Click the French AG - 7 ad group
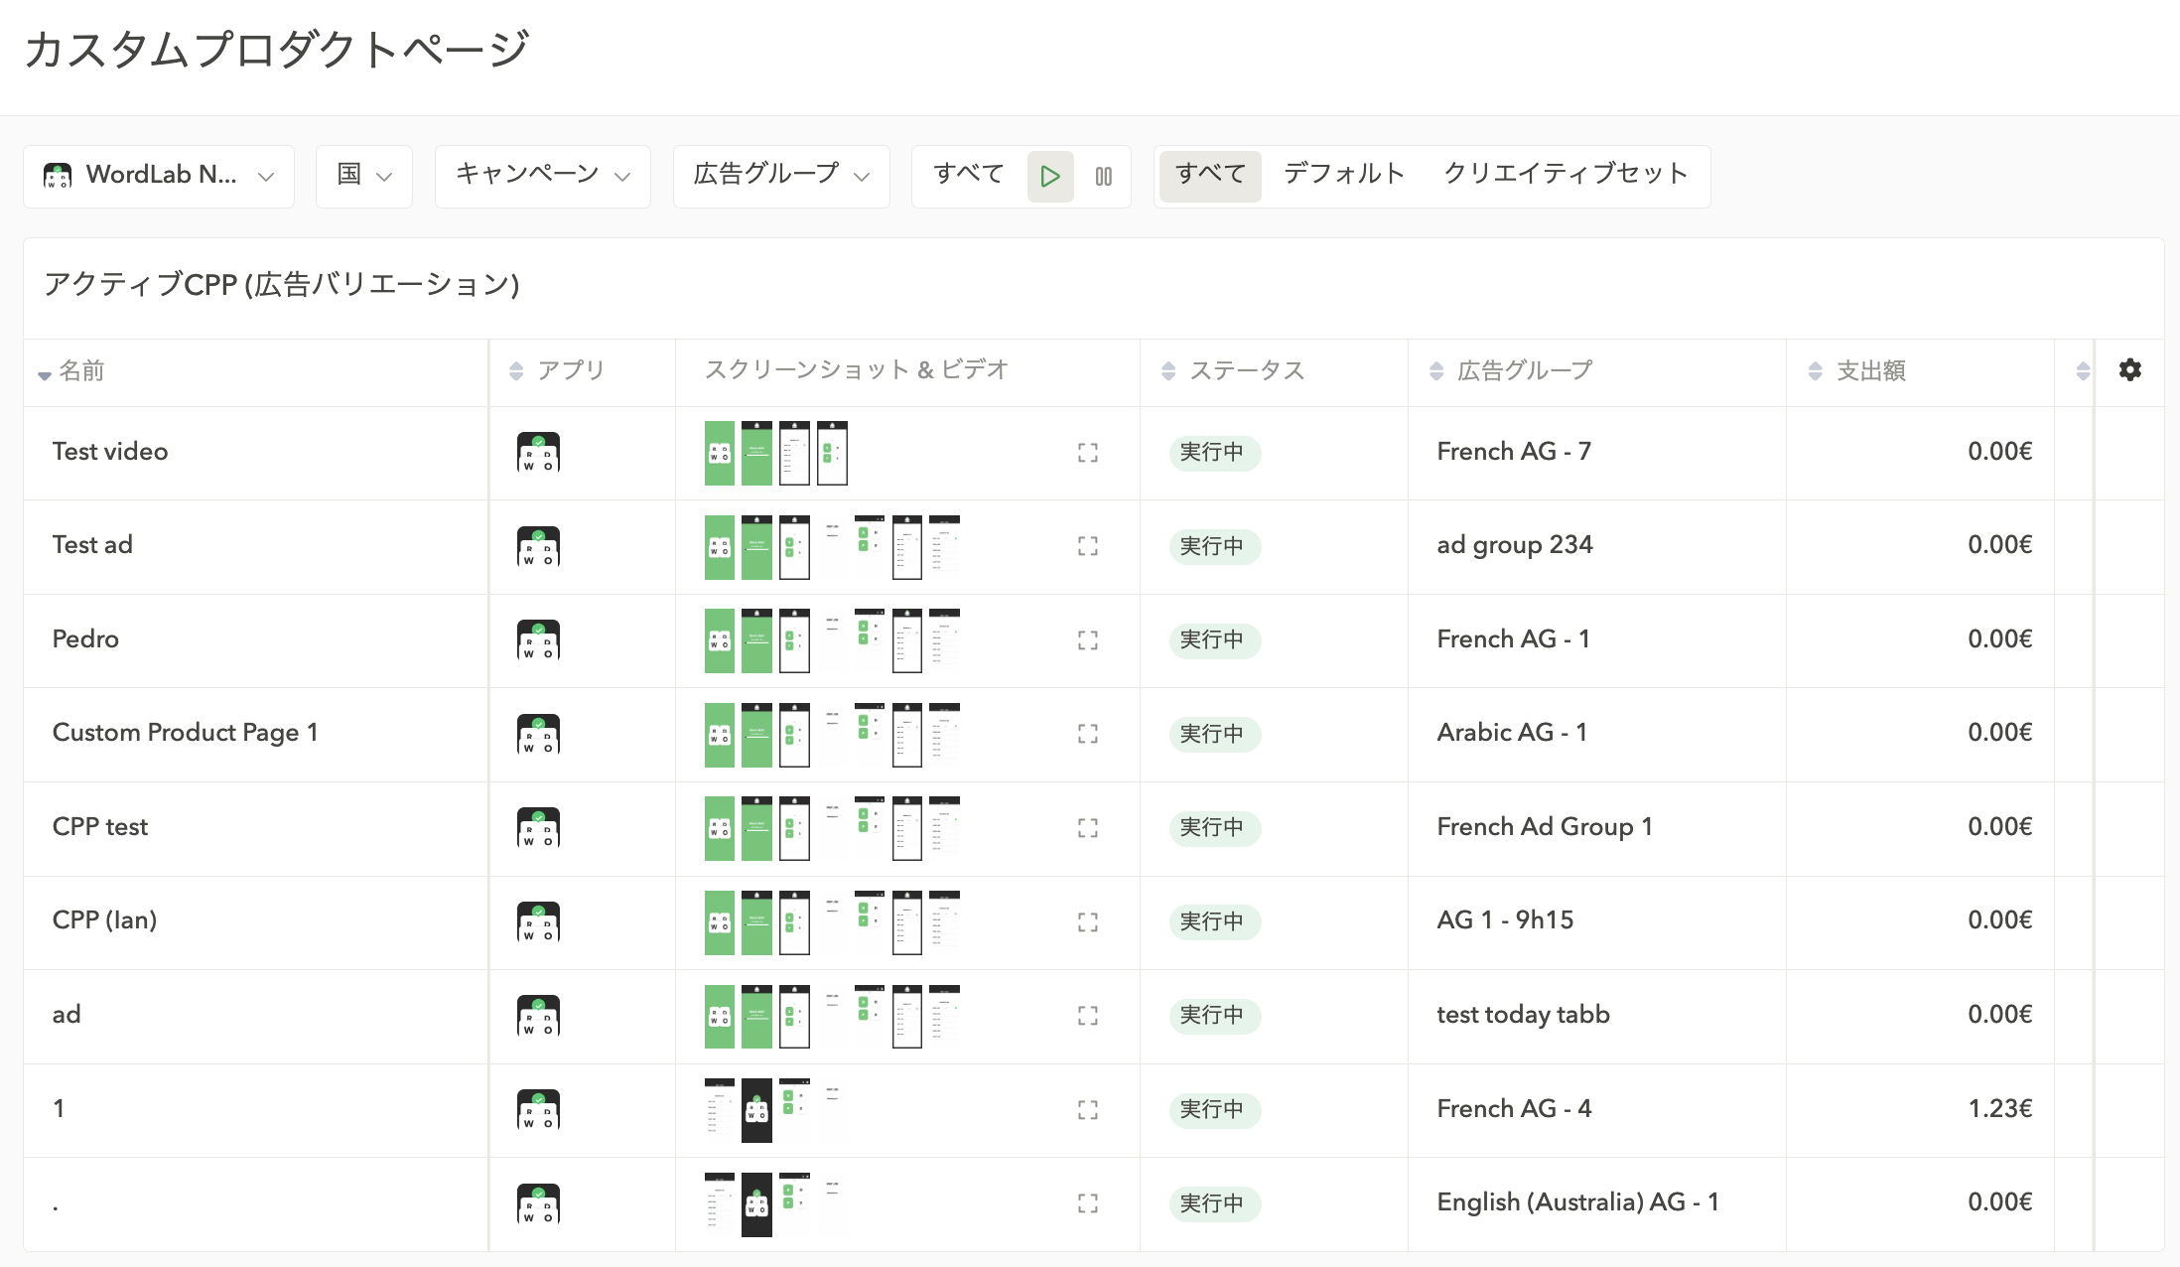Screen dimensions: 2180x1267 click(1514, 452)
